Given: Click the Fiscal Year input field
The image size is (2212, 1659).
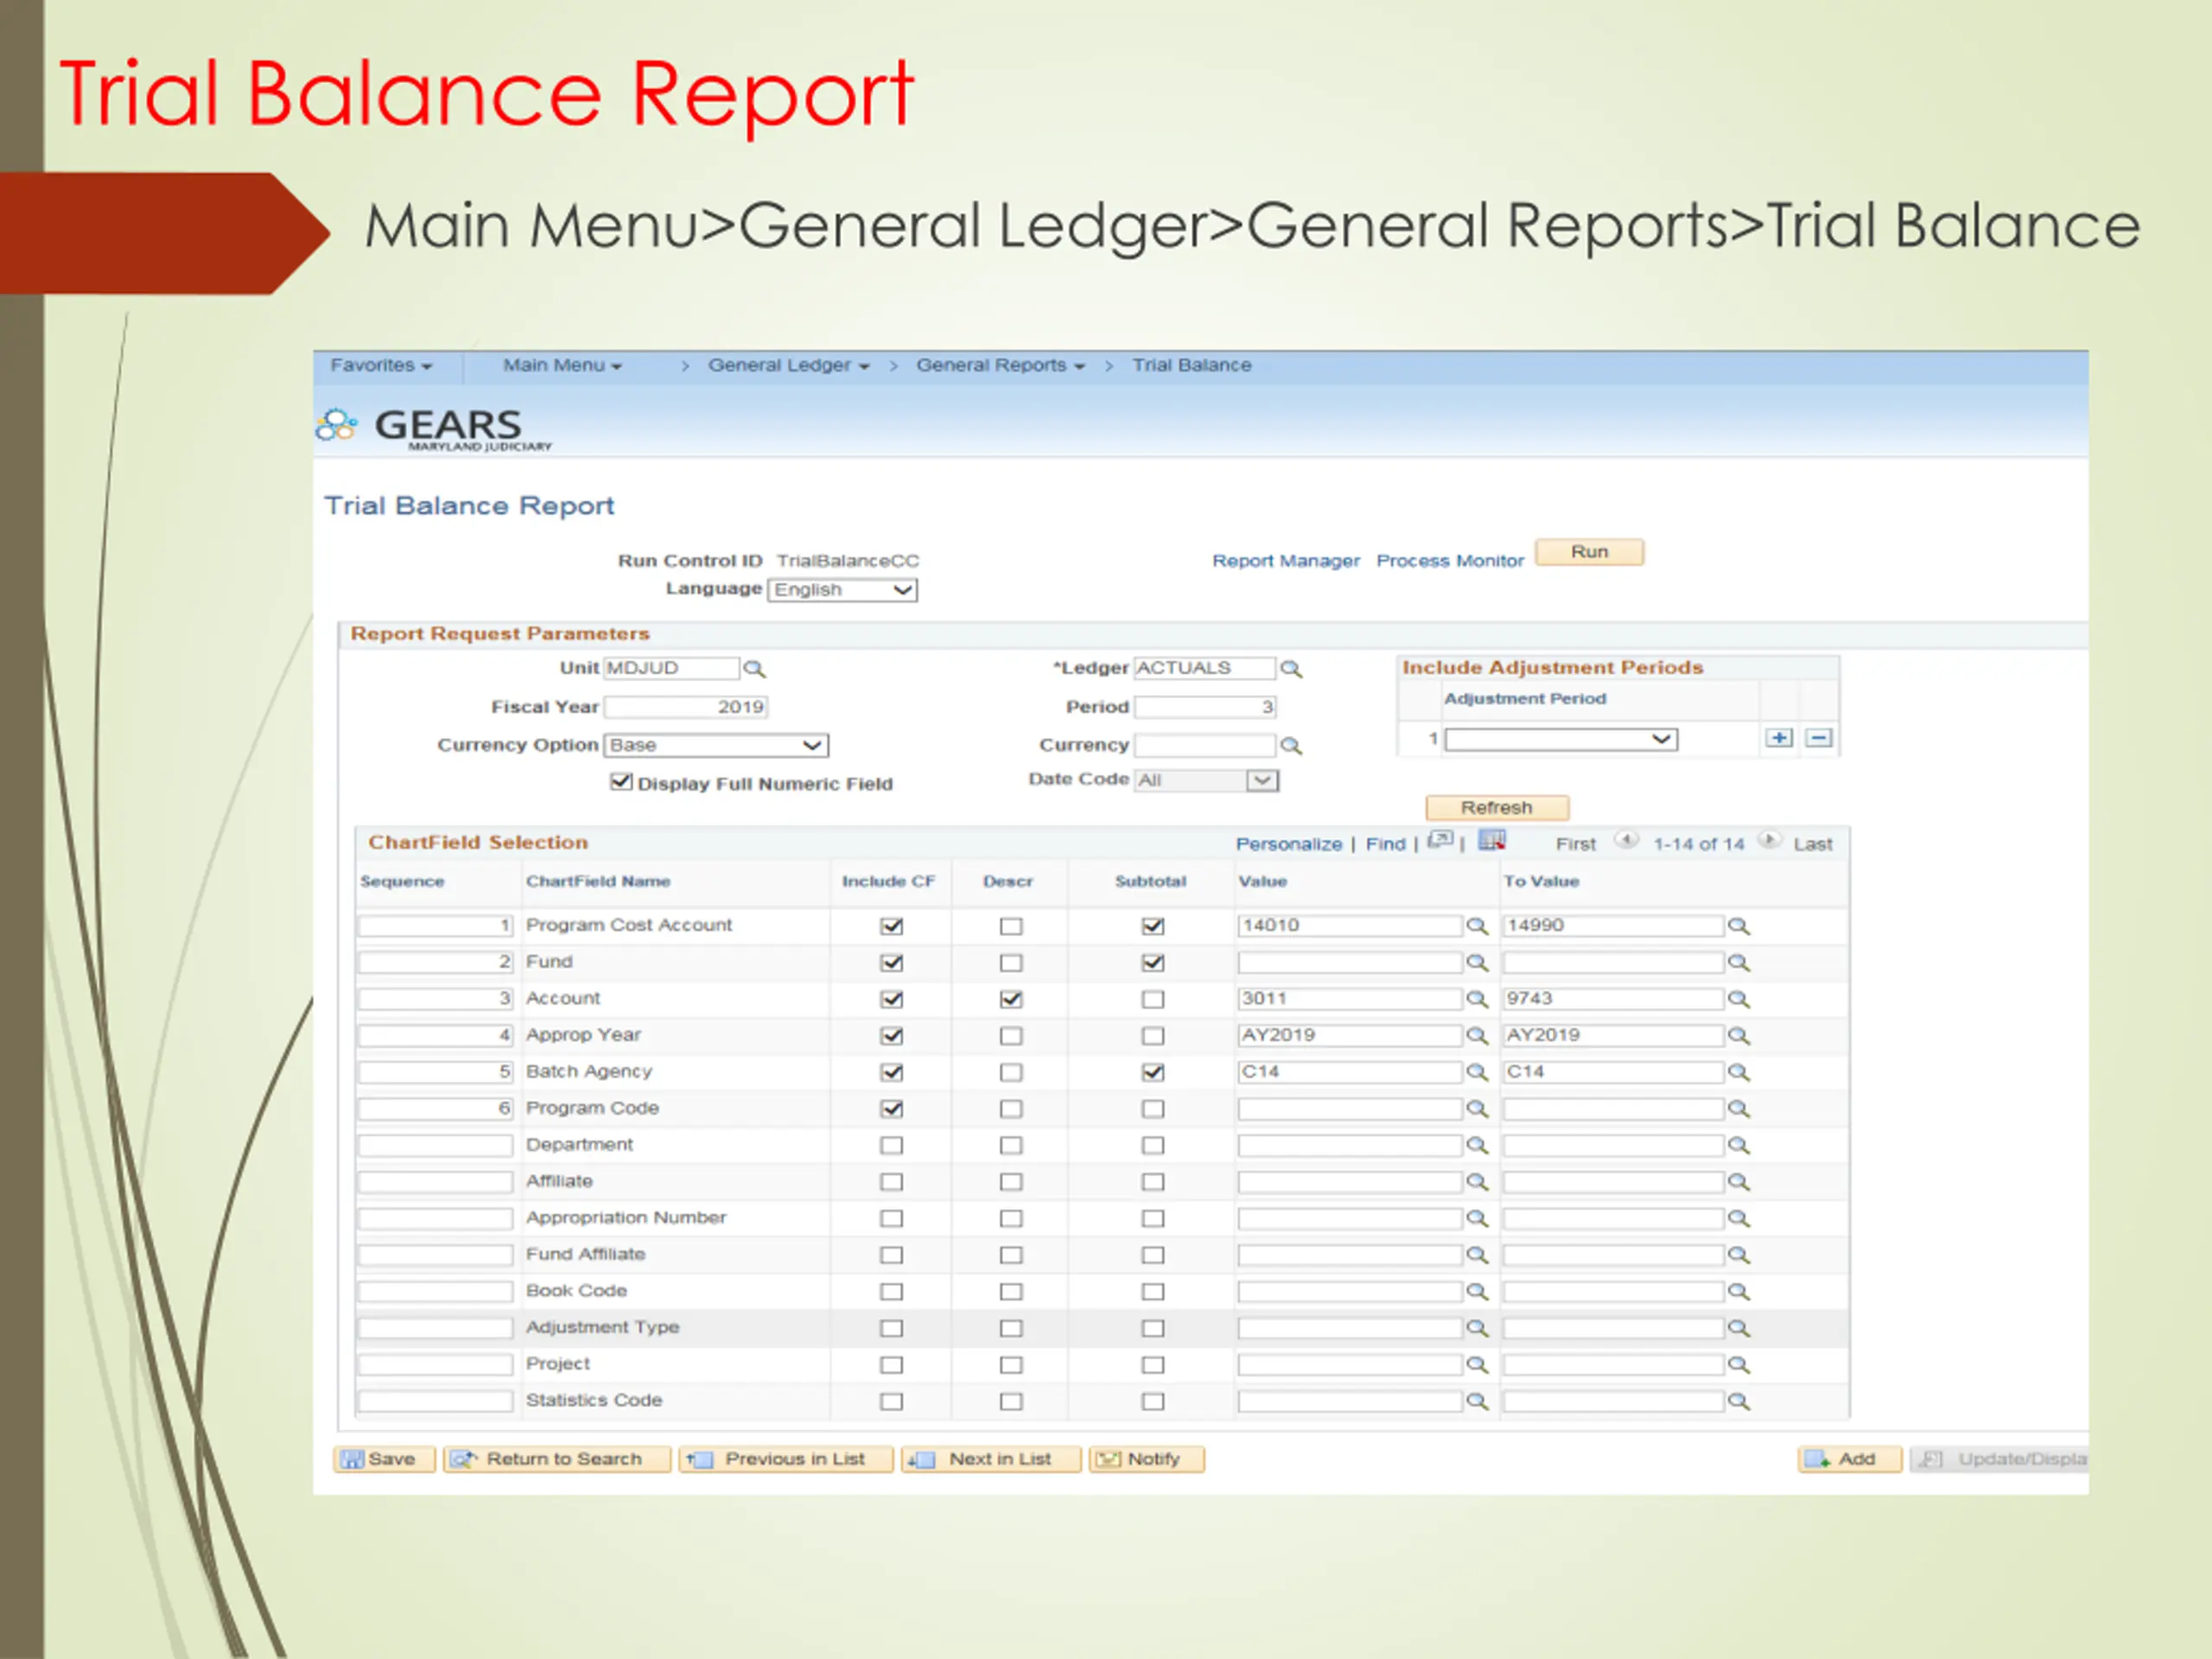Looking at the screenshot, I should tap(686, 708).
